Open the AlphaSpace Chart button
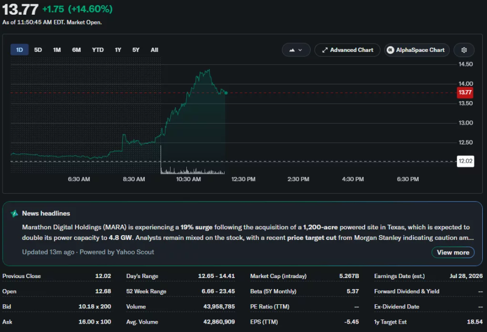This screenshot has width=487, height=332. pyautogui.click(x=417, y=50)
